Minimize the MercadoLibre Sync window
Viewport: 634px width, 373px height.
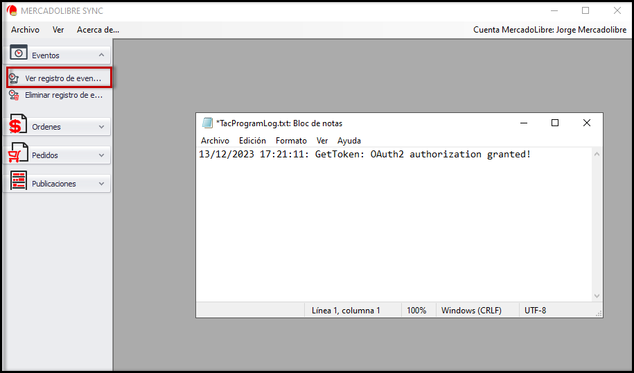(x=554, y=11)
